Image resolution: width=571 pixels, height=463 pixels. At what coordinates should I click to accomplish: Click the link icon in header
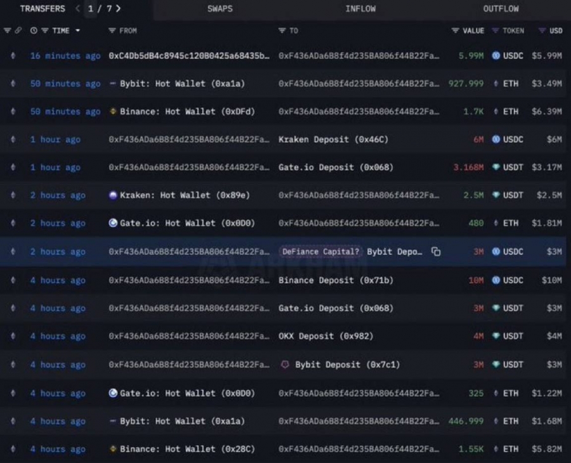click(x=18, y=30)
